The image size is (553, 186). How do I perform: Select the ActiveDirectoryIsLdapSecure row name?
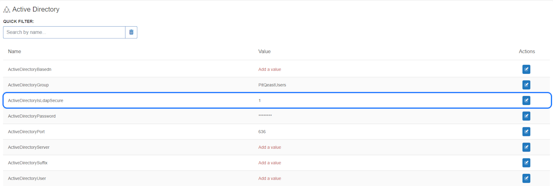(36, 100)
